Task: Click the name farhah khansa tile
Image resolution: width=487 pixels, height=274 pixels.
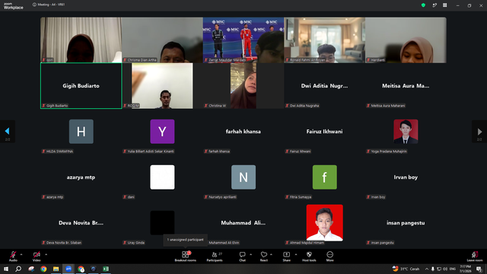Action: (x=243, y=132)
